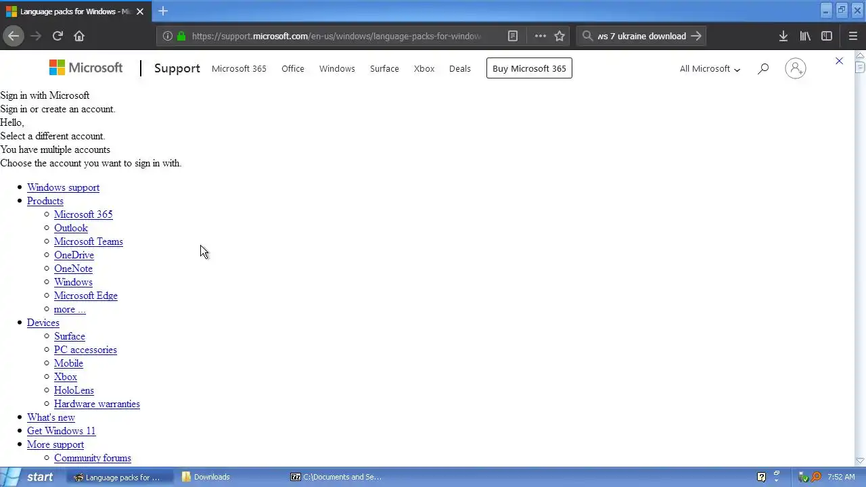Screen dimensions: 866x487
Task: Open the Downloads arrow in Firefox toolbar
Action: click(x=783, y=36)
